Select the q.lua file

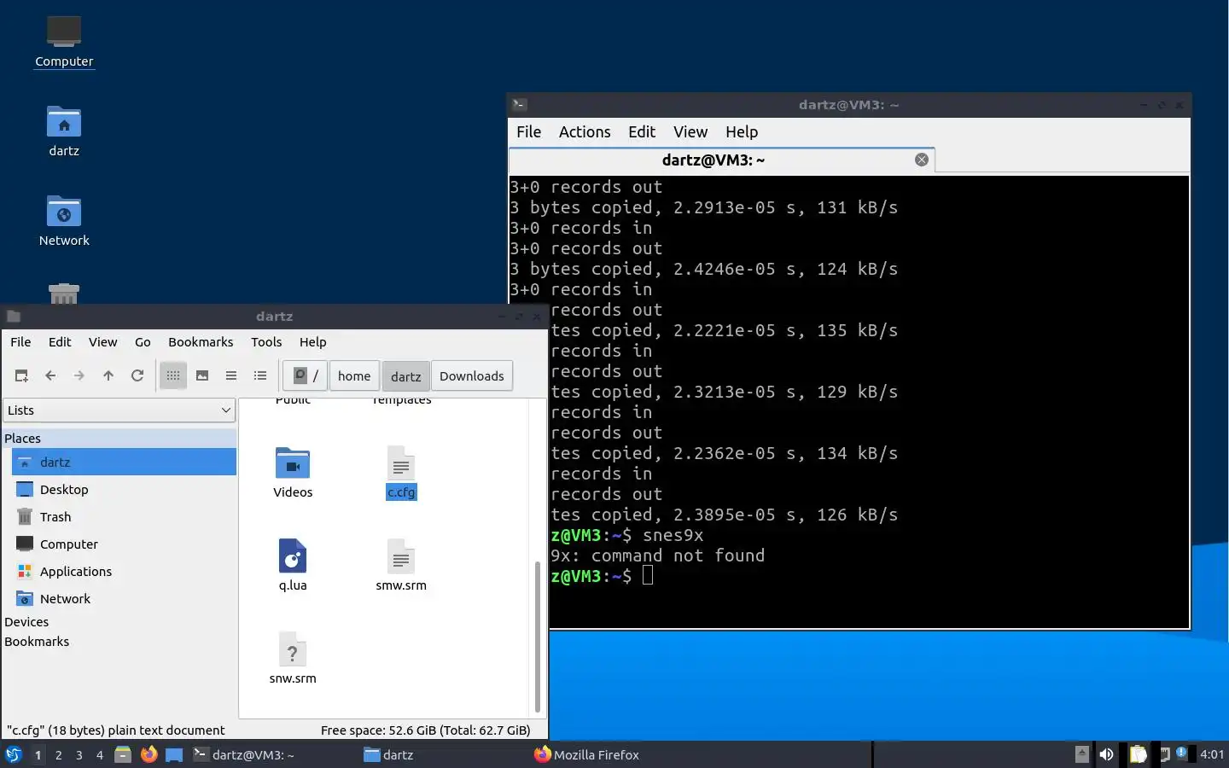point(293,565)
